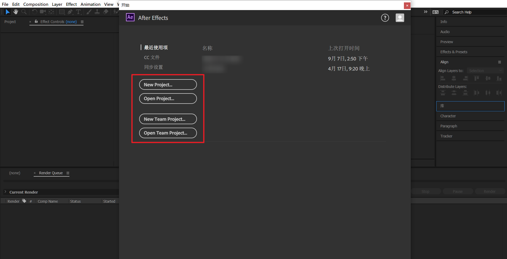
Task: Click the Distribute horizontal centers icon
Action: tap(488, 93)
